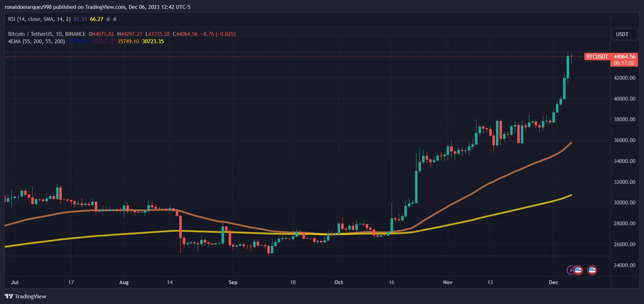Click the close price C44064.56
The width and height of the screenshot is (644, 304).
click(185, 34)
